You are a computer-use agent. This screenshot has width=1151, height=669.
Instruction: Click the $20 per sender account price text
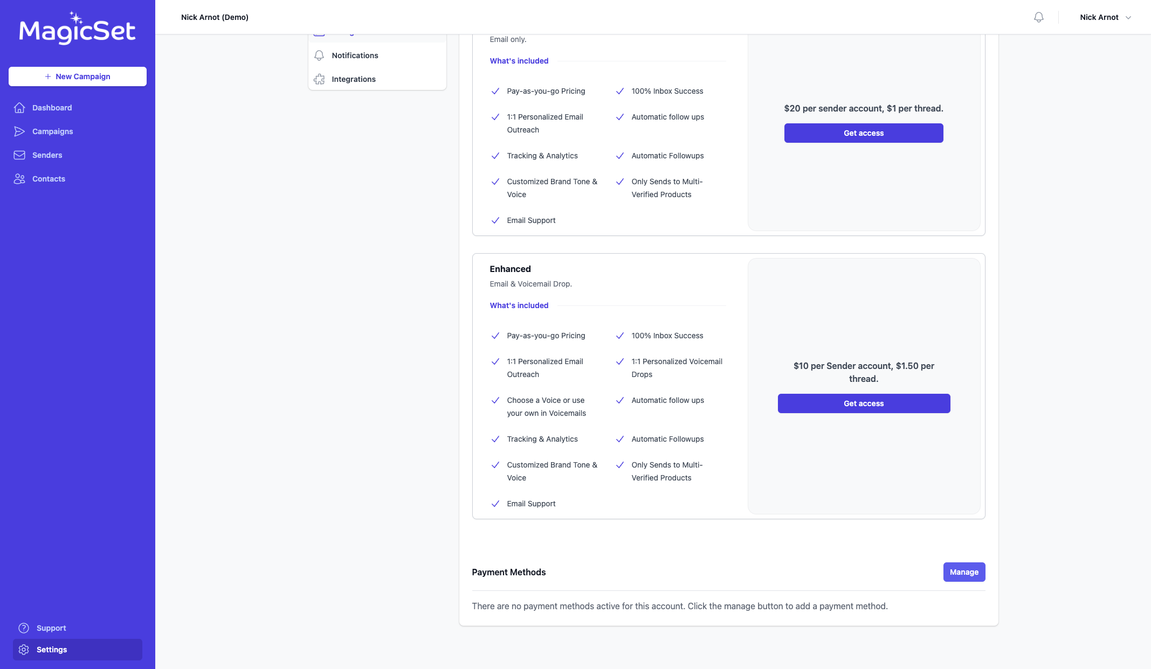[864, 108]
